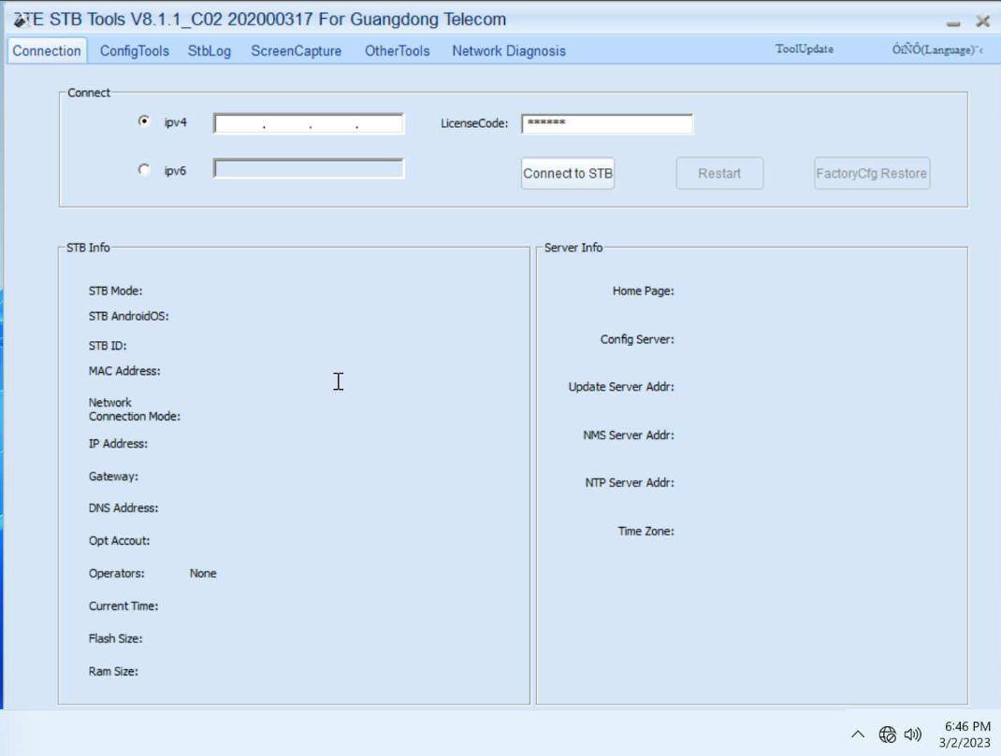
Task: Click the NMS Server Addr: label
Action: point(628,435)
